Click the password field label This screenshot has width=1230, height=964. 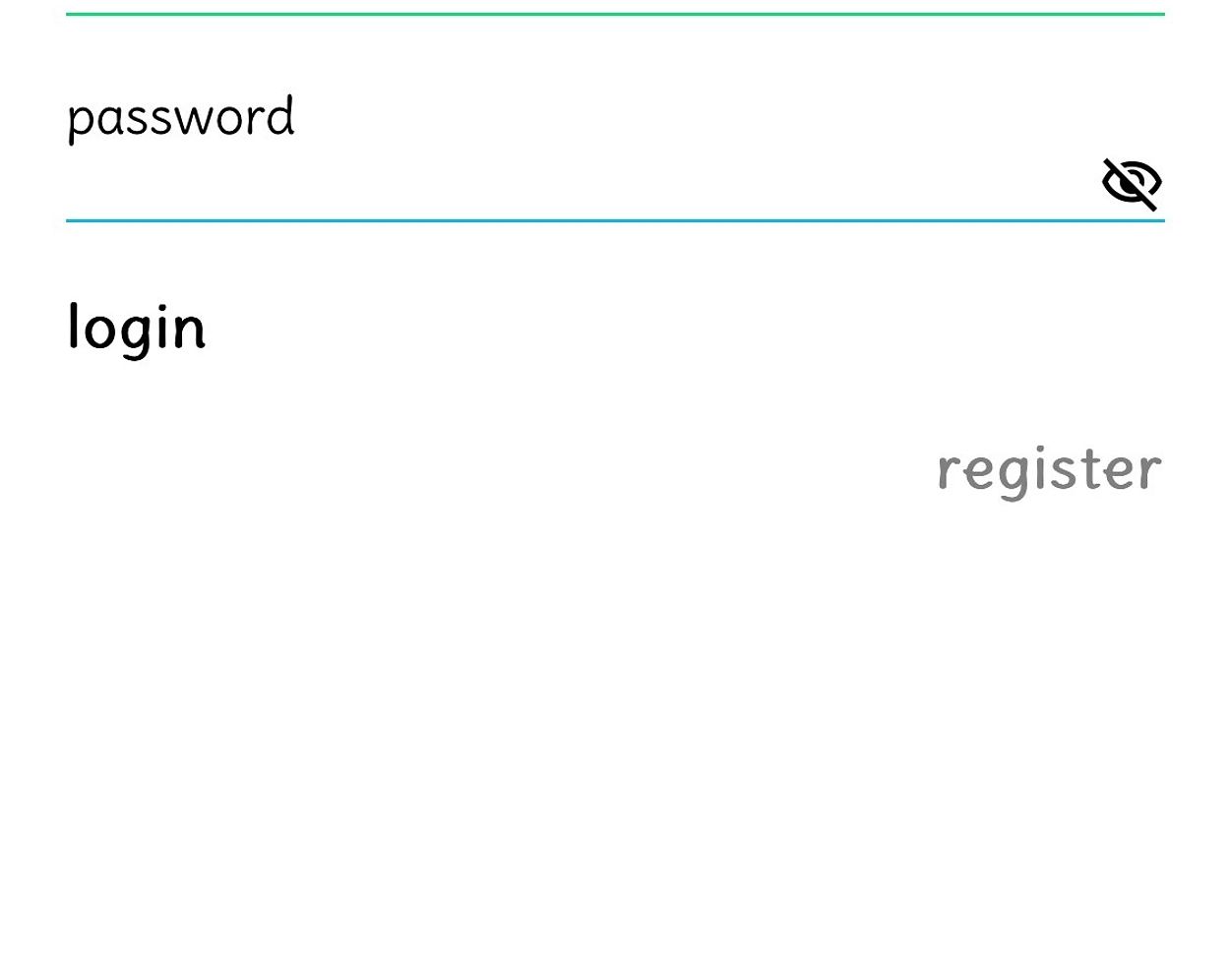tap(181, 118)
